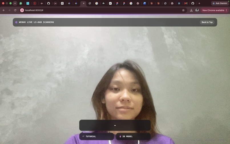The width and height of the screenshot is (230, 144).
Task: Click New Chrome available update button
Action: (x=213, y=10)
